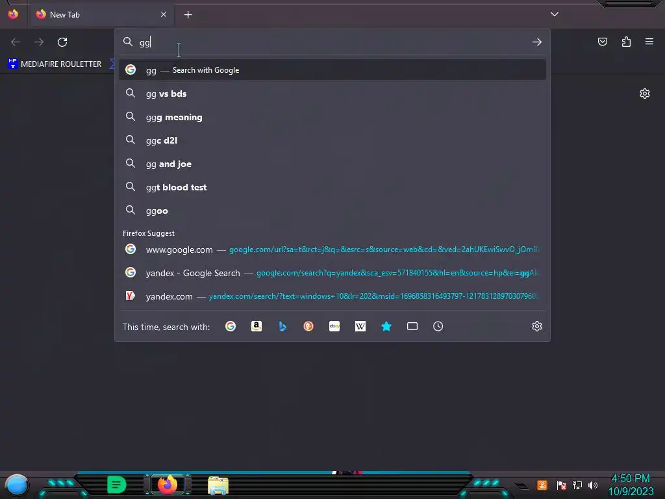The width and height of the screenshot is (665, 499).
Task: Search this time with Amazon
Action: click(256, 326)
